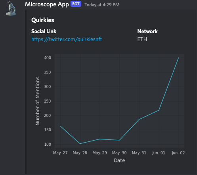Click the May. 31 date tick label
Screen dimensions: 197x175
(x=139, y=153)
